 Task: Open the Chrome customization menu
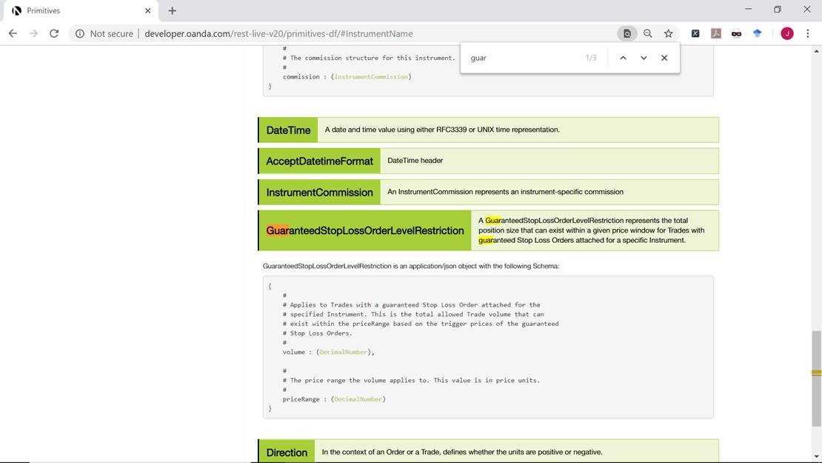[808, 33]
